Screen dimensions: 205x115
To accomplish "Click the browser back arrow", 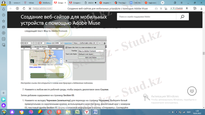I will 11,8.
